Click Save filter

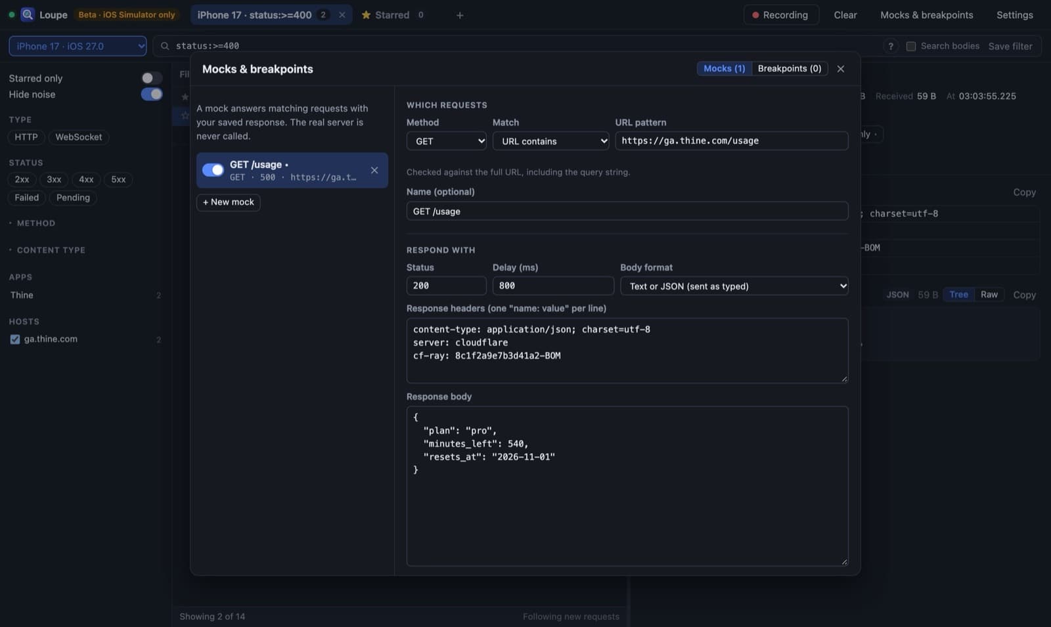[1010, 46]
